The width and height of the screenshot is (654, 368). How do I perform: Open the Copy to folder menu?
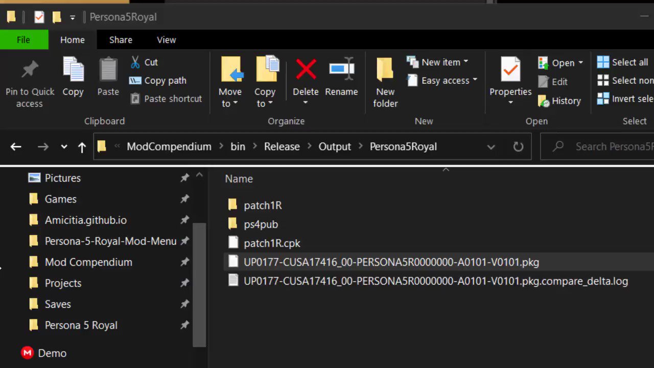click(265, 83)
